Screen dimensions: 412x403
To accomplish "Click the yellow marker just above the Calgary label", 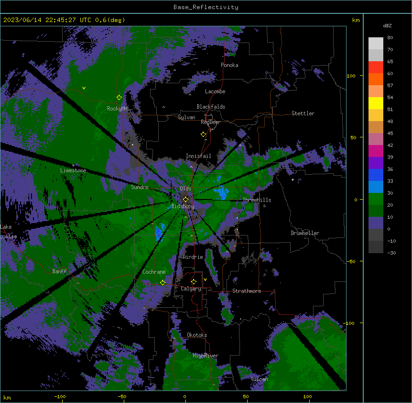I will 194,282.
